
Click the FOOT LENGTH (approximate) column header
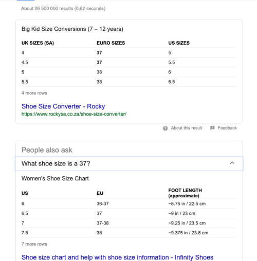click(x=185, y=193)
